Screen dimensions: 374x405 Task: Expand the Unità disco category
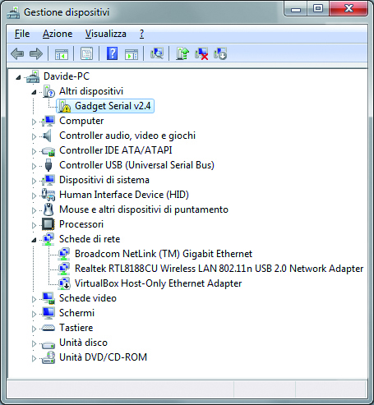pyautogui.click(x=34, y=343)
